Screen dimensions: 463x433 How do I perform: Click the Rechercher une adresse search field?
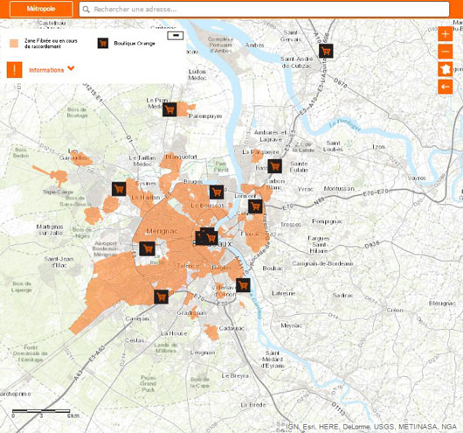pyautogui.click(x=265, y=9)
